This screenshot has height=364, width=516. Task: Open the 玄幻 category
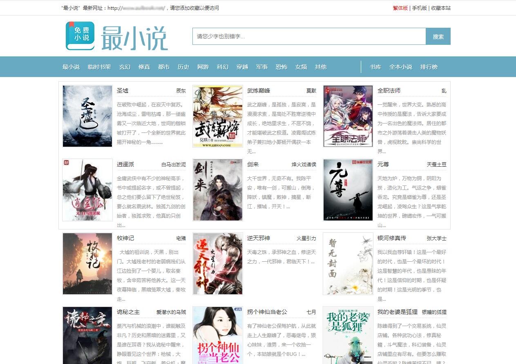pos(124,66)
